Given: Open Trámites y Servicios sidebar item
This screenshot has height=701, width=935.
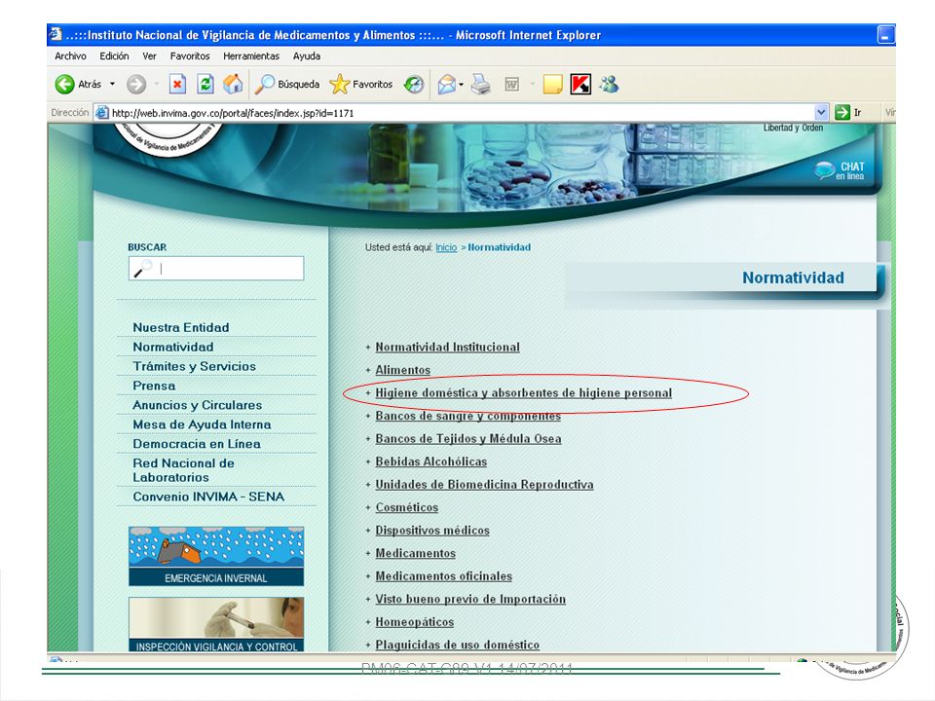Looking at the screenshot, I should tap(195, 366).
